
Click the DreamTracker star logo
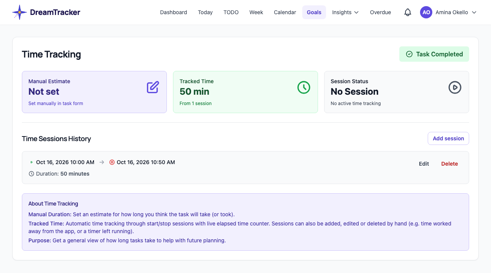point(20,12)
